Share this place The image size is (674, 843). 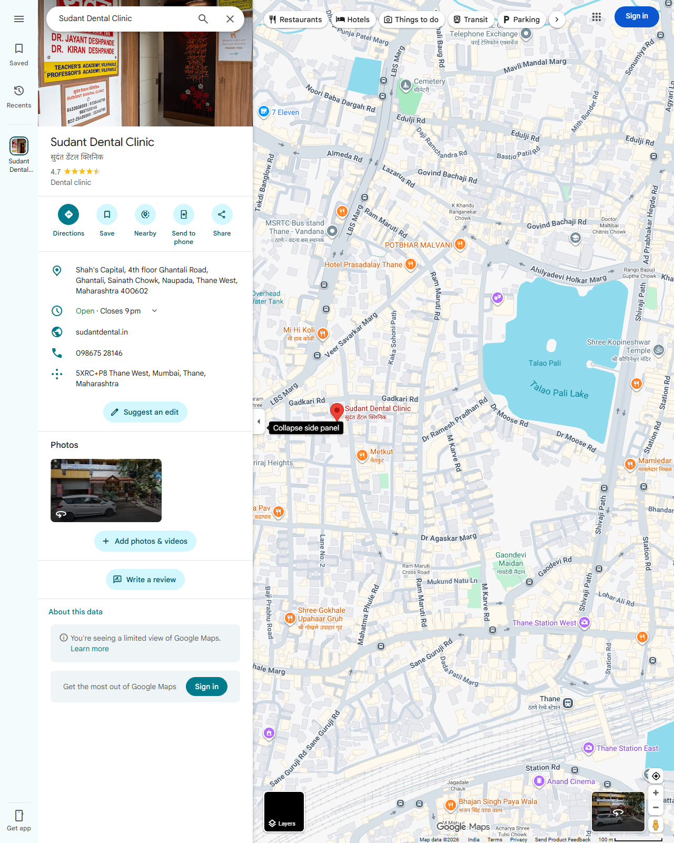222,221
